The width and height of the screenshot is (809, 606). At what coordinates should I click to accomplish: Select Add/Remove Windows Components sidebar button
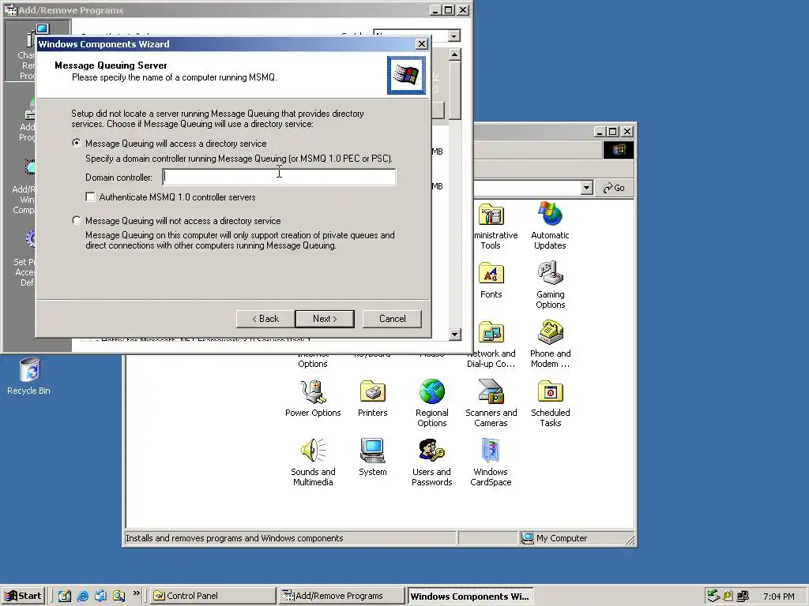click(24, 186)
